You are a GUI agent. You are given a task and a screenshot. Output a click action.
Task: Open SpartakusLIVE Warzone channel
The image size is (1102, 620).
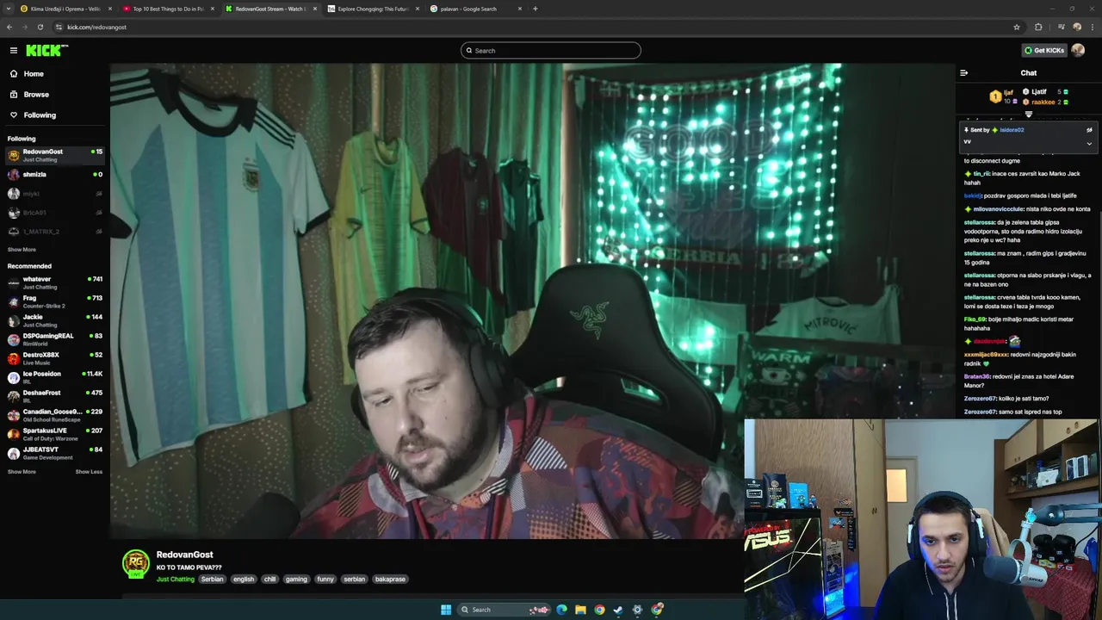54,434
